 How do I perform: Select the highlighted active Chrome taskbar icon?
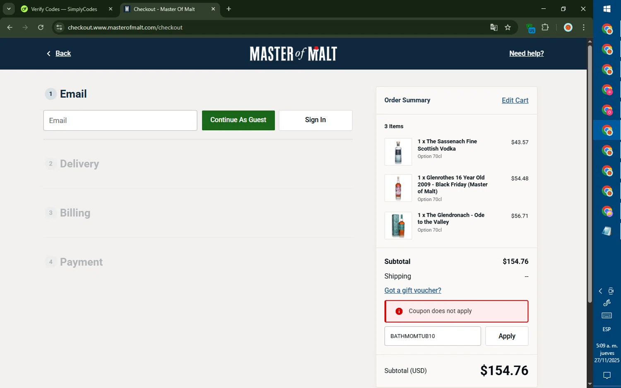pos(607,131)
